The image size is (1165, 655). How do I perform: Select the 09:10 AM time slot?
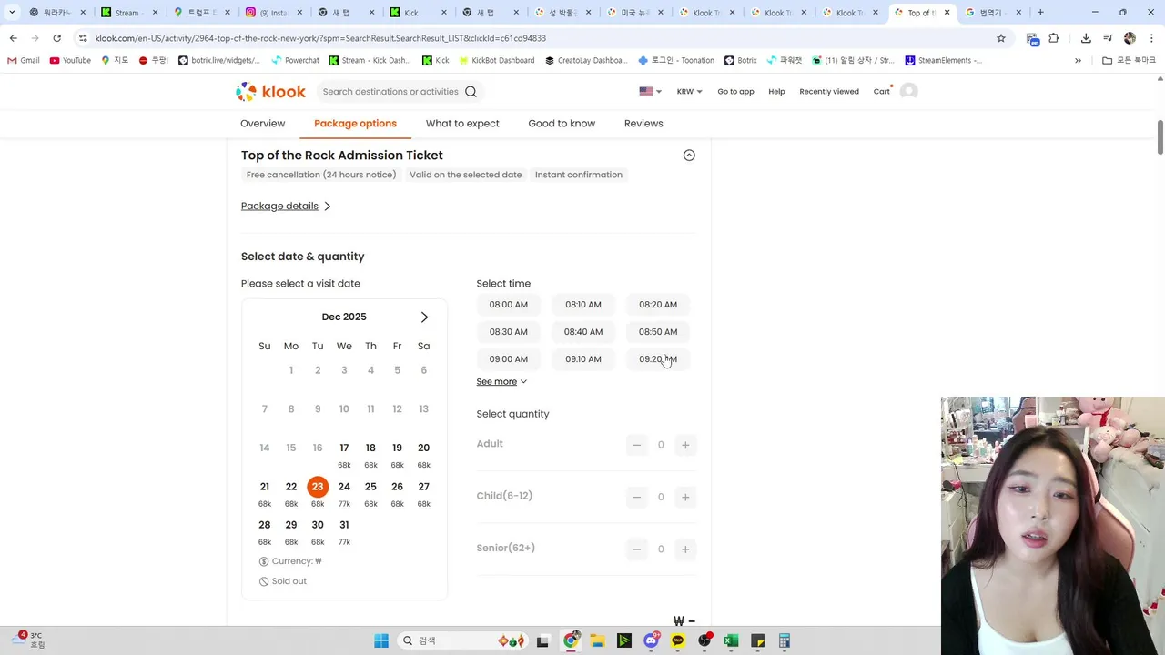click(x=583, y=359)
